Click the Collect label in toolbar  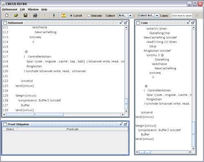(110, 16)
